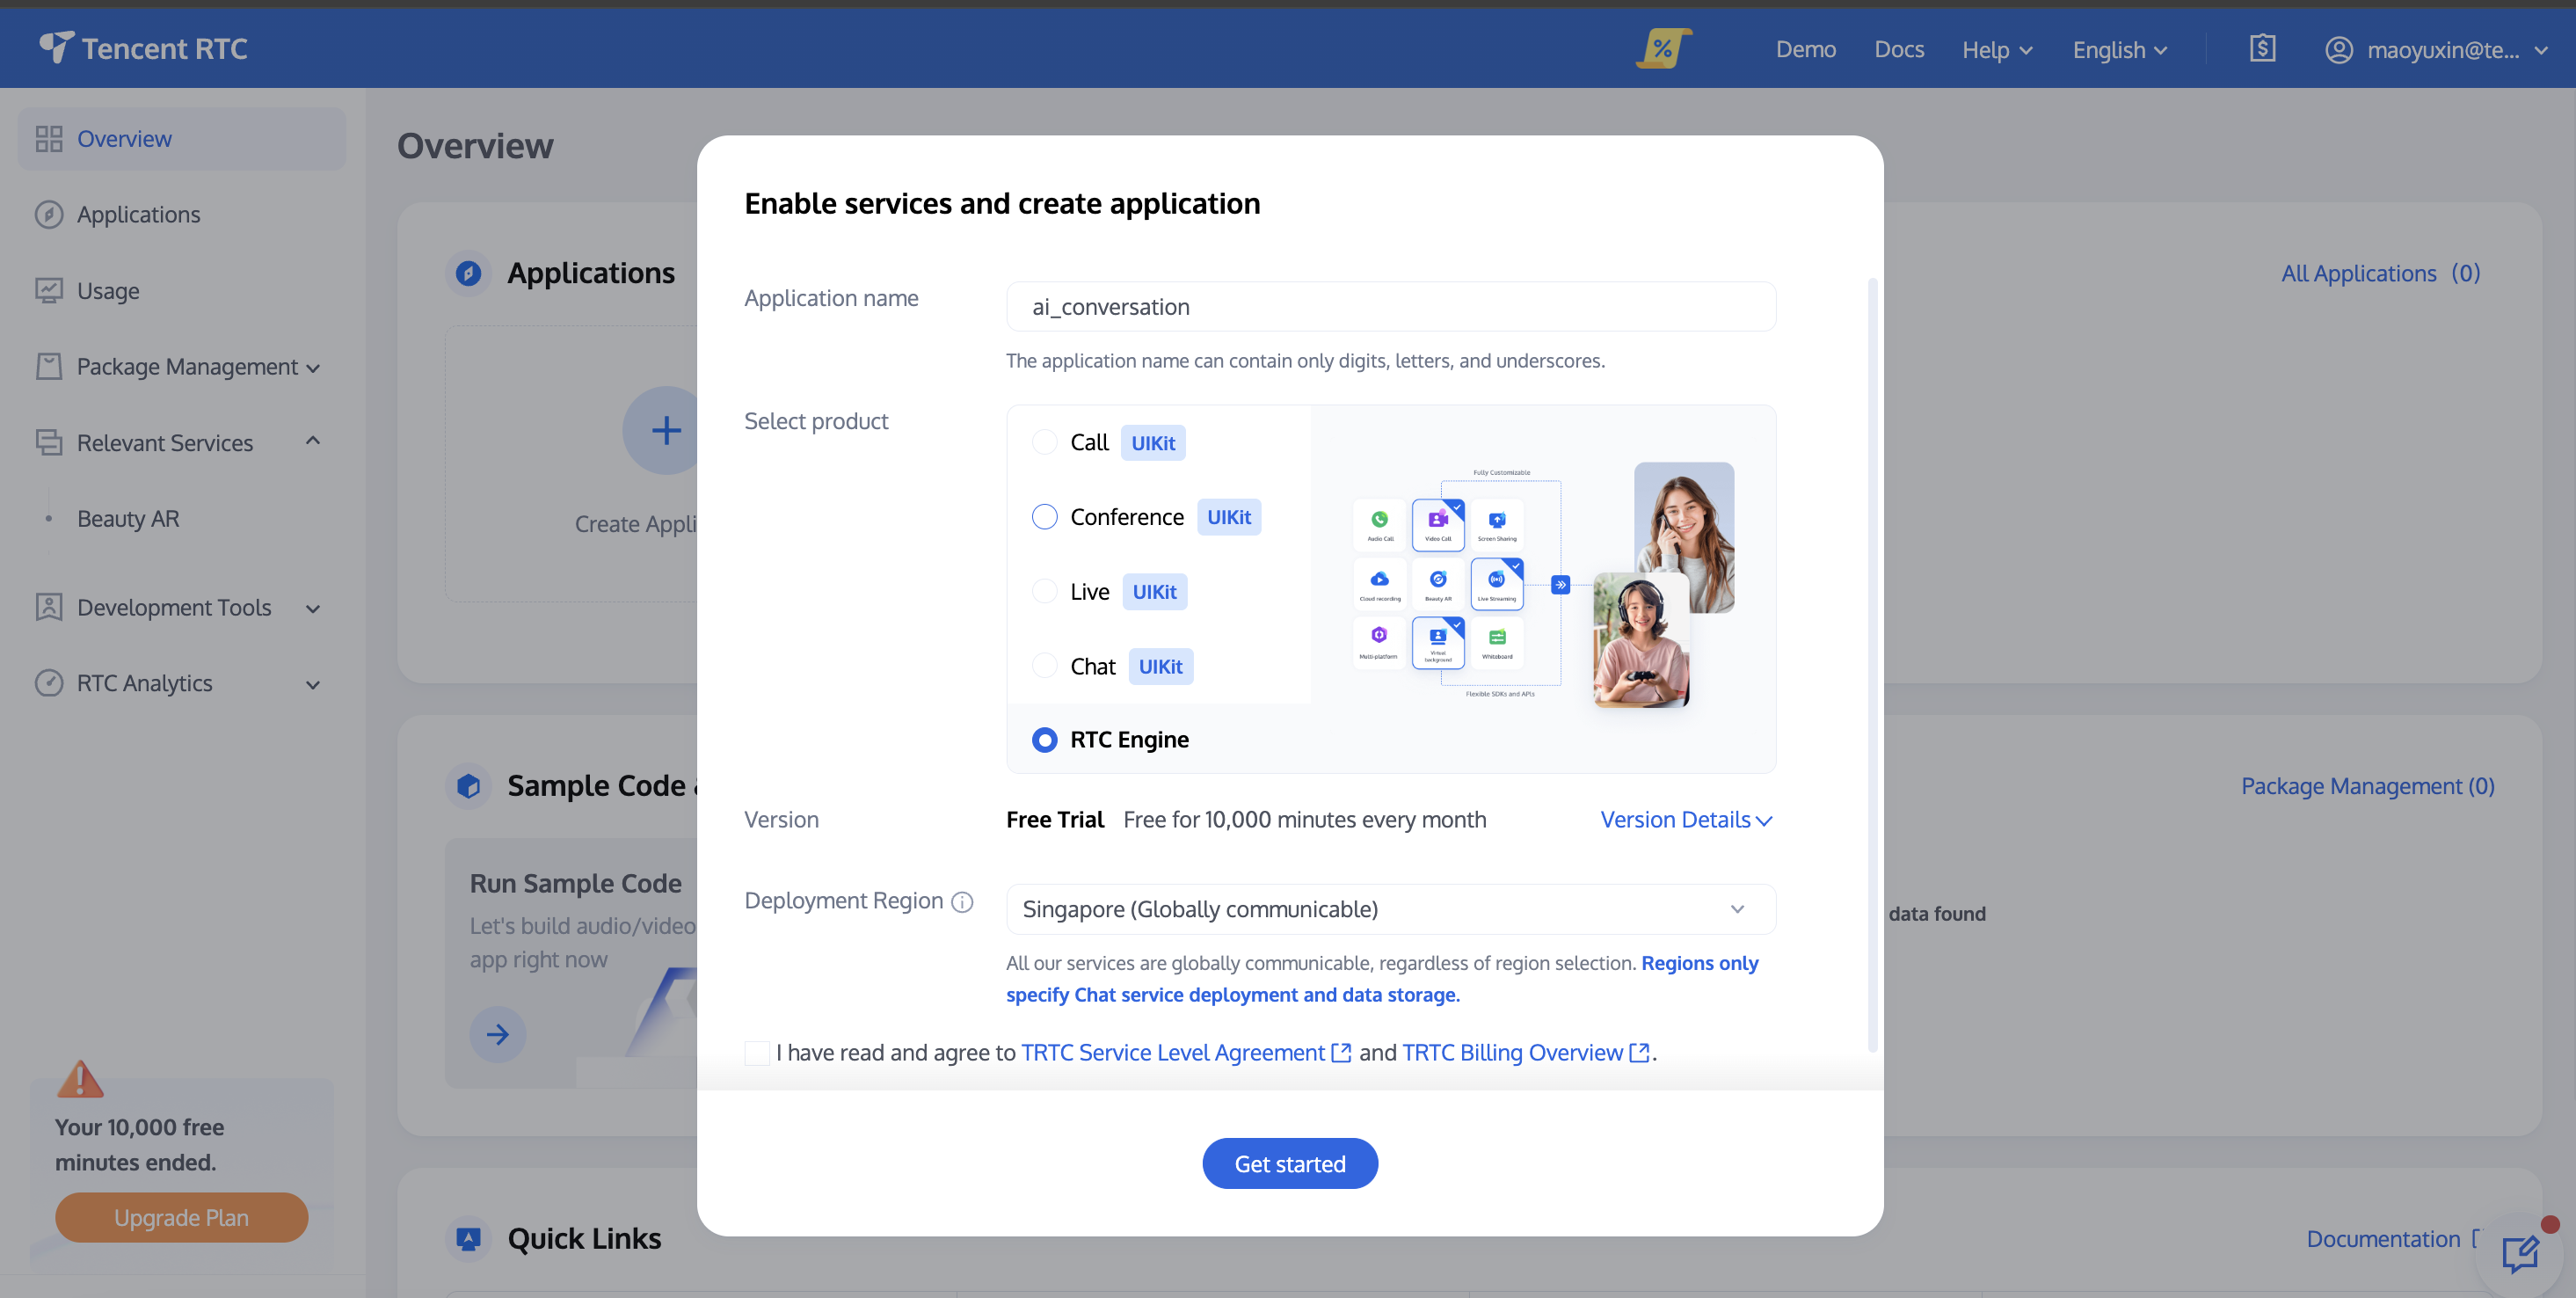Click the Quick Links section icon
The width and height of the screenshot is (2576, 1298).
pyautogui.click(x=468, y=1239)
